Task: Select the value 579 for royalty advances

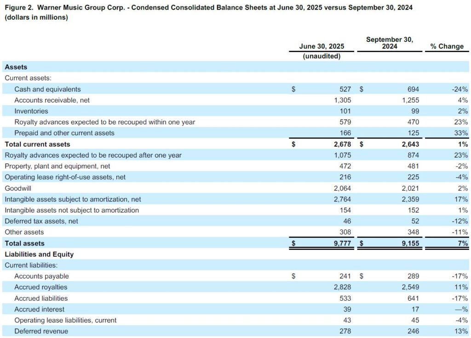Action: point(345,122)
